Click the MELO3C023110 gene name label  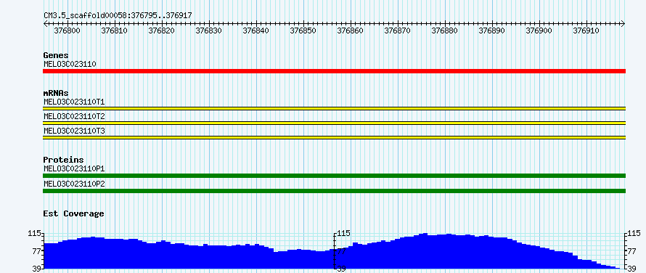click(x=70, y=64)
